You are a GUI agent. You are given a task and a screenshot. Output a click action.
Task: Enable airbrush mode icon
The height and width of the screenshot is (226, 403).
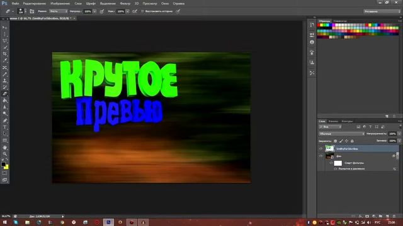coord(135,11)
